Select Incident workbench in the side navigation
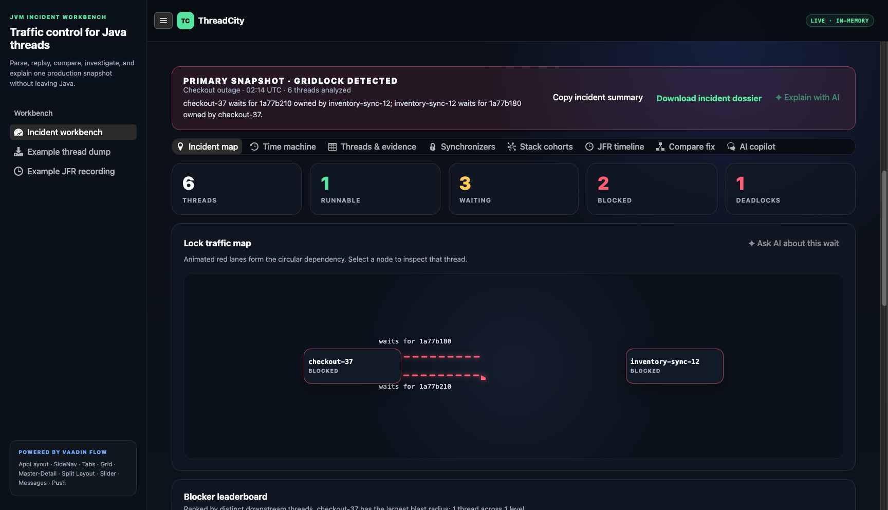This screenshot has width=888, height=510. click(73, 132)
